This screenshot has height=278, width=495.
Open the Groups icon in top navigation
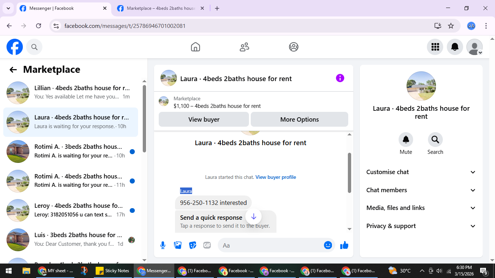(294, 47)
